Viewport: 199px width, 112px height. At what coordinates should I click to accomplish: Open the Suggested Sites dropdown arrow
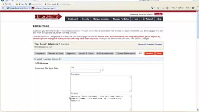tap(43, 4)
